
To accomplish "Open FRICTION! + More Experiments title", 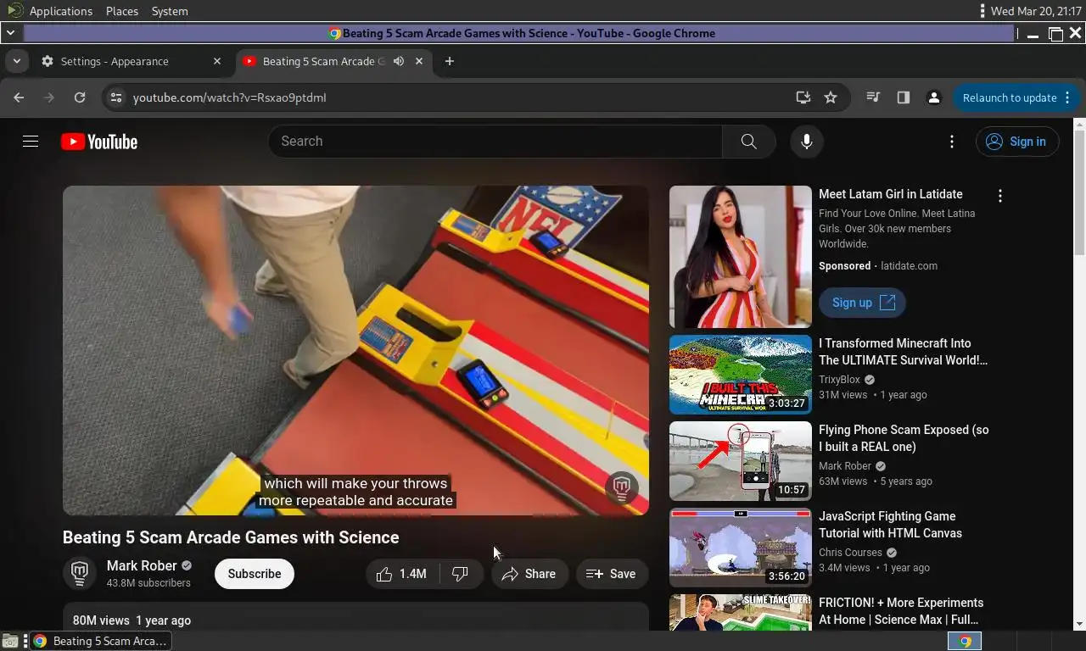I will click(x=901, y=611).
